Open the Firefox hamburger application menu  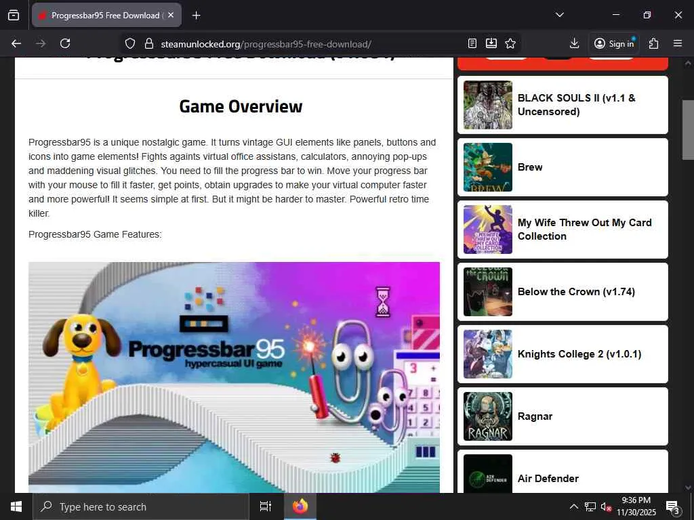click(678, 43)
